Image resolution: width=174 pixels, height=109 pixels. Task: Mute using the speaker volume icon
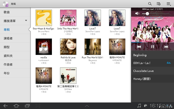coord(137,14)
